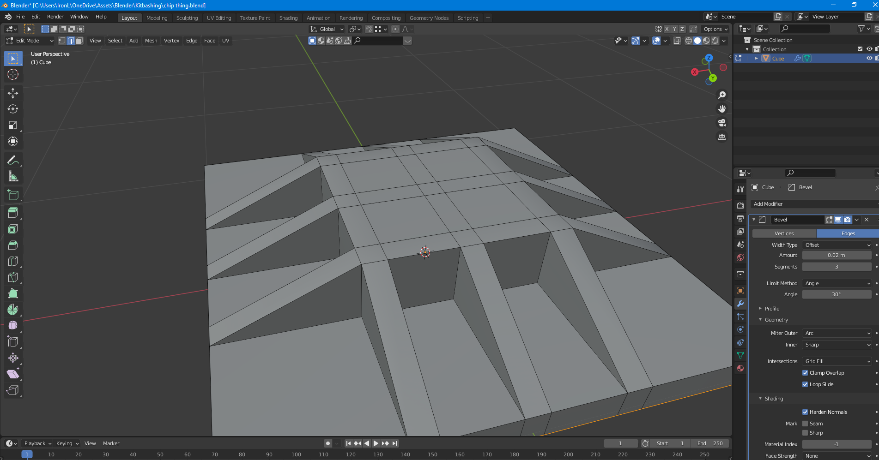
Task: Toggle Clamp Overlap checkbox
Action: (x=805, y=373)
